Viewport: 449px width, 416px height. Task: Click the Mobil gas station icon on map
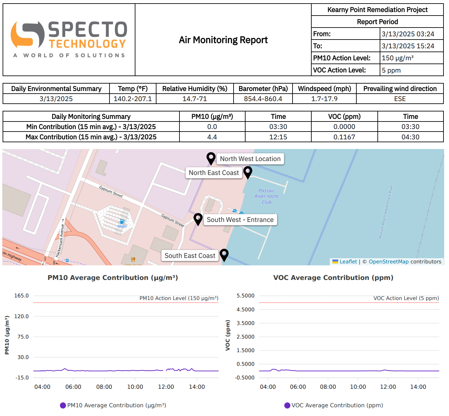[122, 222]
